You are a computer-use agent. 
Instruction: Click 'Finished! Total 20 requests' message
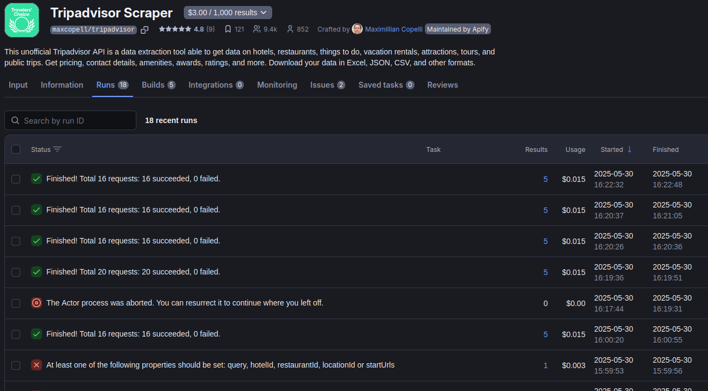(x=133, y=272)
